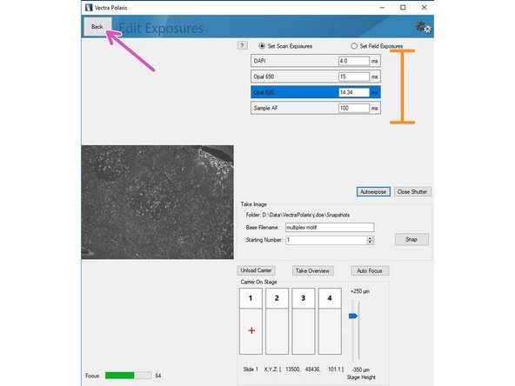The image size is (515, 386).
Task: Edit the DAPI exposure value field
Action: pyautogui.click(x=354, y=61)
